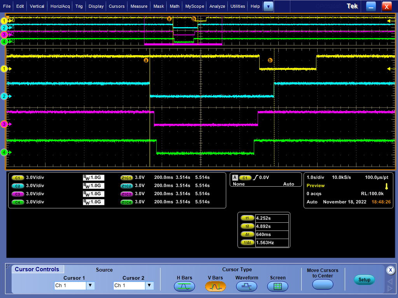Select cursor a handle in zoom view
Viewport: 398px width, 298px height.
(x=146, y=60)
